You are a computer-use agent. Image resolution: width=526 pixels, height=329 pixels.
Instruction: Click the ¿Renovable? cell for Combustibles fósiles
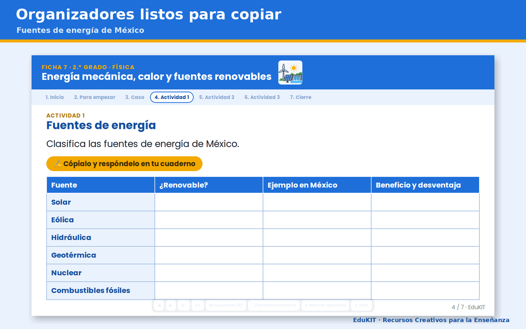pyautogui.click(x=209, y=291)
